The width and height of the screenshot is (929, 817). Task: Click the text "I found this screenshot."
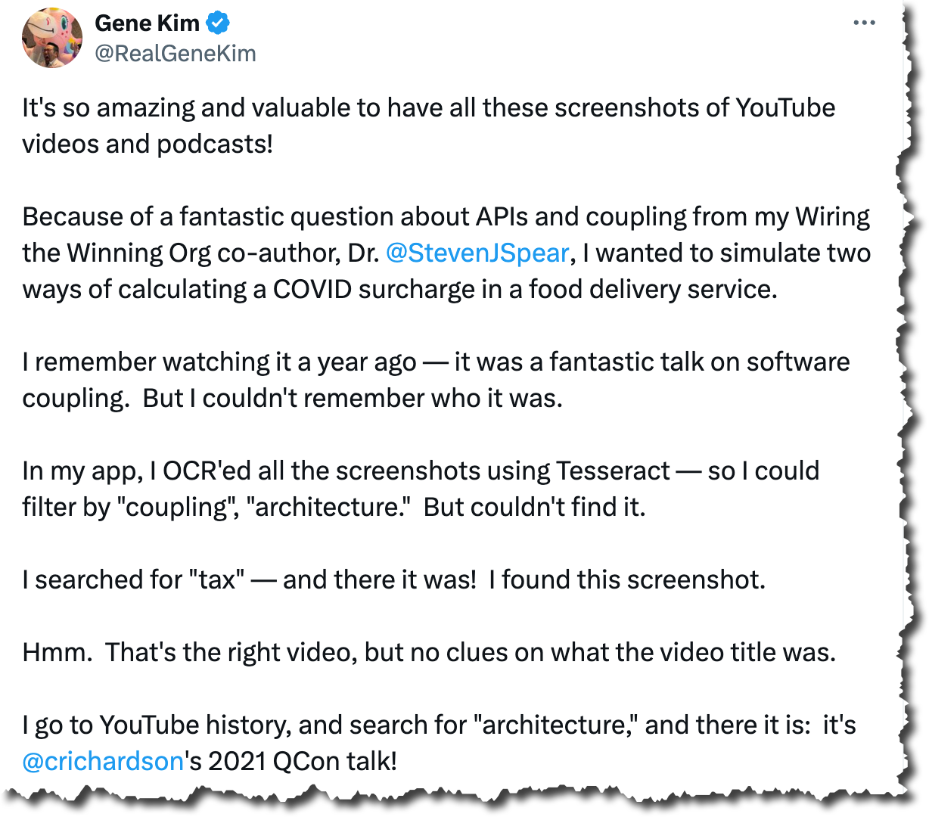[627, 579]
